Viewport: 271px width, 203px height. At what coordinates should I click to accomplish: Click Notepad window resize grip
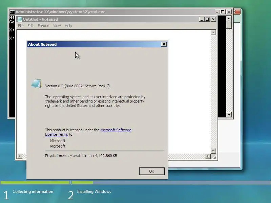pyautogui.click(x=214, y=157)
